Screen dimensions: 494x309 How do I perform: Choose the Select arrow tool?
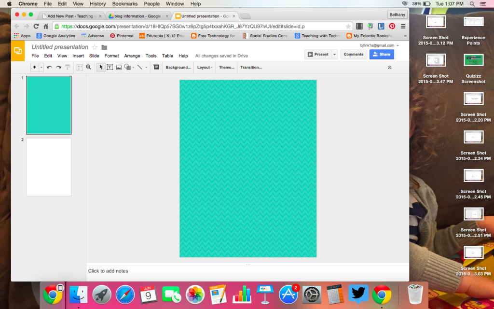point(101,67)
